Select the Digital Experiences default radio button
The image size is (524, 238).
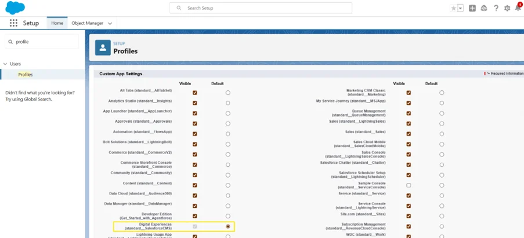pyautogui.click(x=228, y=226)
